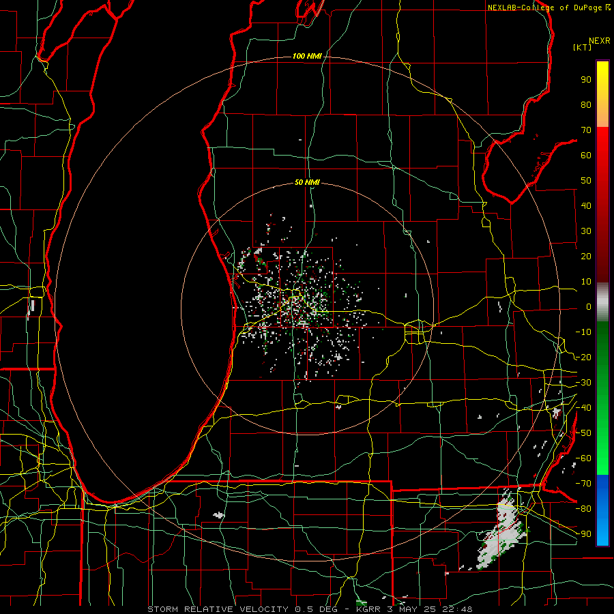Click the 40 value on the velocity scale

pyautogui.click(x=586, y=205)
